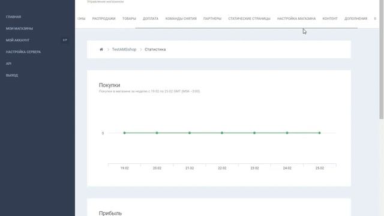Open the TestAMSshop breadcrumb link
The image size is (384, 216).
pyautogui.click(x=124, y=49)
